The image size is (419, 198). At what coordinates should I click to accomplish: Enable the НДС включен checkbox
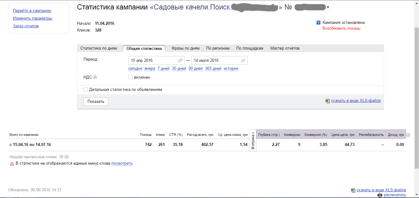[130, 77]
